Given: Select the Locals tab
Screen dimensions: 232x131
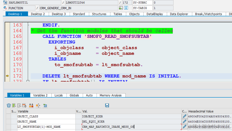Looking at the screenshot, I should [x=59, y=95].
